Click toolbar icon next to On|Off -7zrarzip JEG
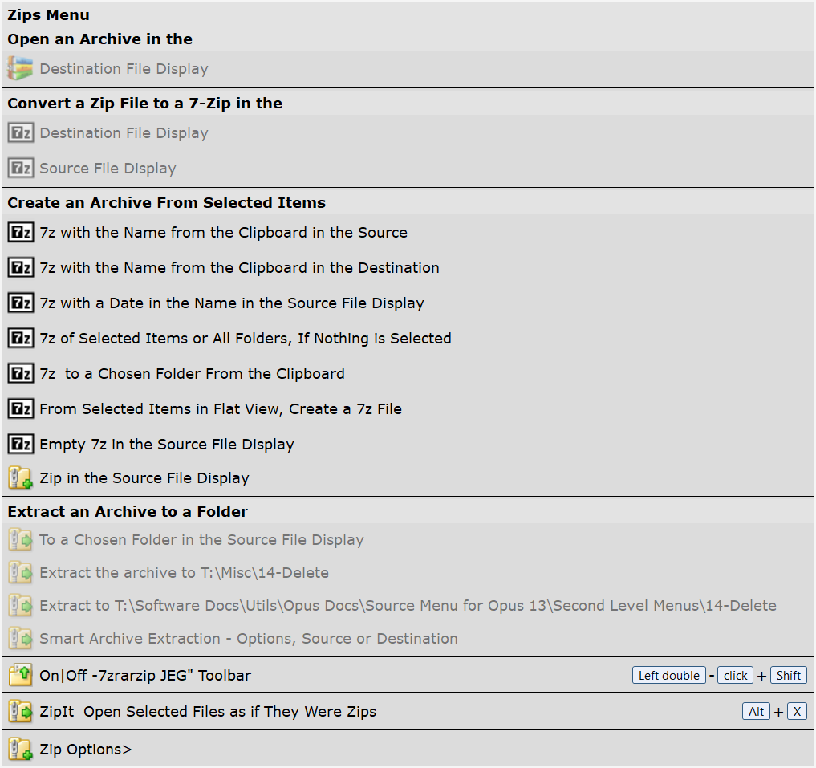 pos(20,676)
